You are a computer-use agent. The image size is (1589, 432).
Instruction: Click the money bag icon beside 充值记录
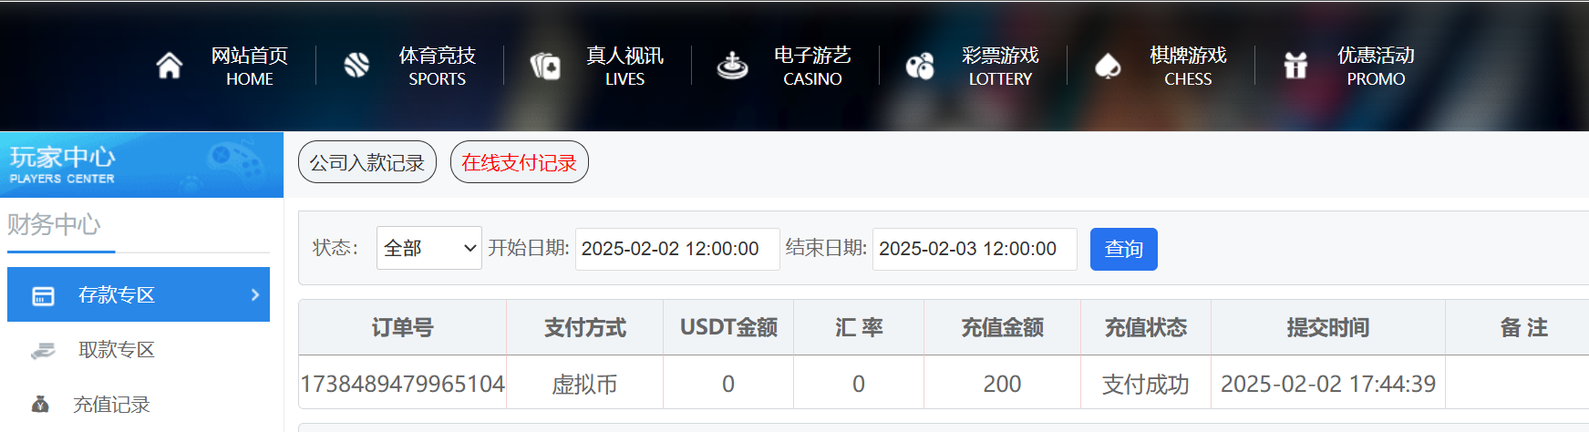40,404
